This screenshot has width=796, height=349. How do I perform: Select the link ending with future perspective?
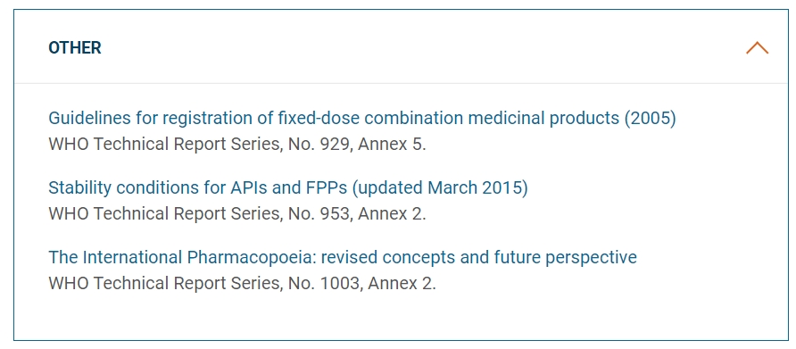pos(342,257)
